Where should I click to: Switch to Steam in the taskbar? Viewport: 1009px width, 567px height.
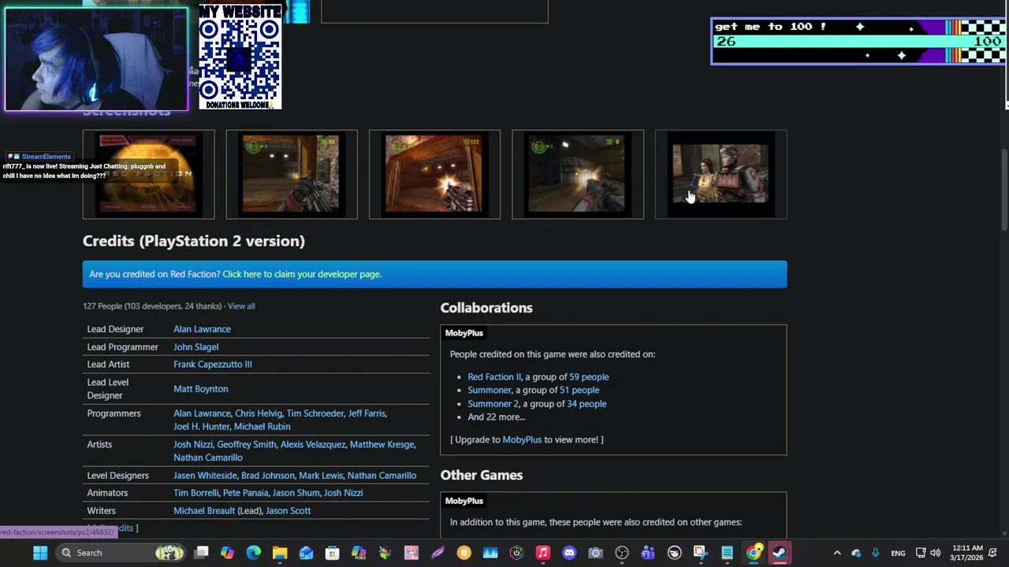[779, 553]
